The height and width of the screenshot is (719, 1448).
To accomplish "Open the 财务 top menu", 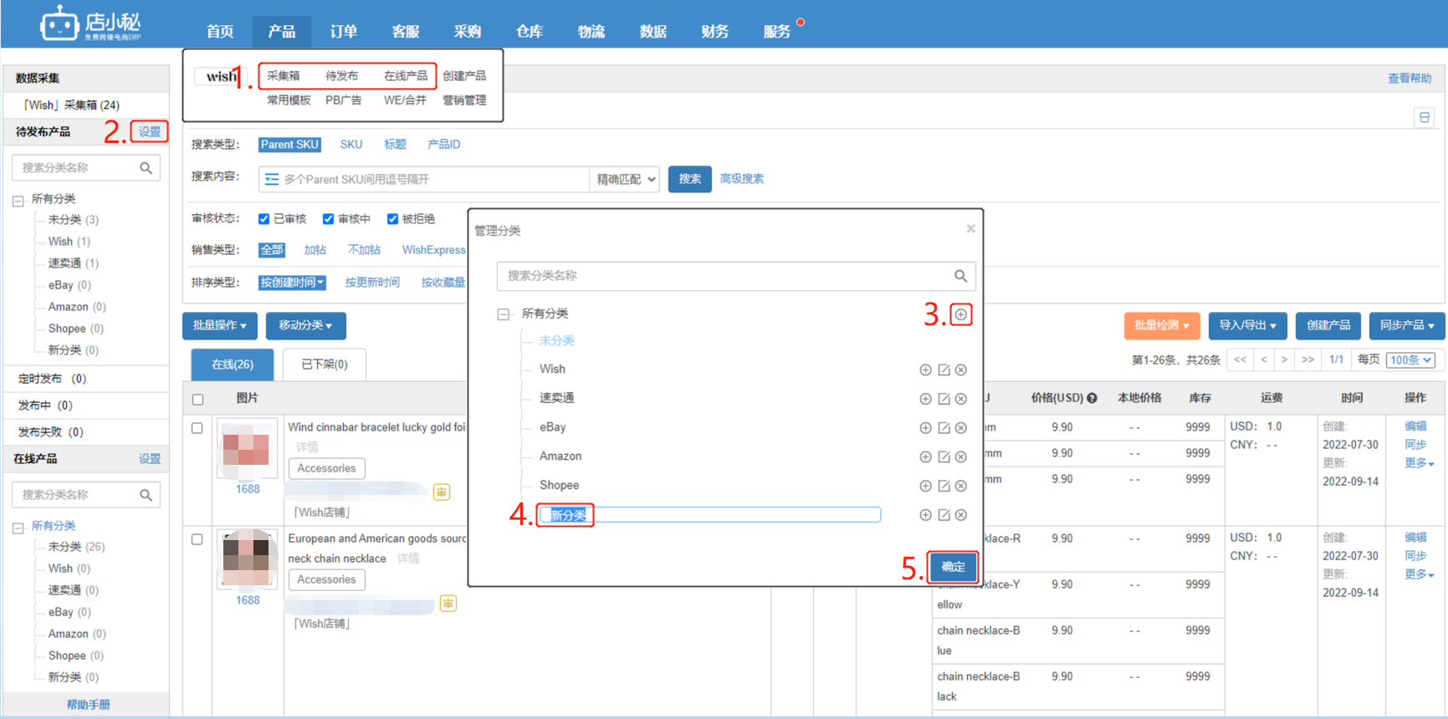I will tap(715, 32).
